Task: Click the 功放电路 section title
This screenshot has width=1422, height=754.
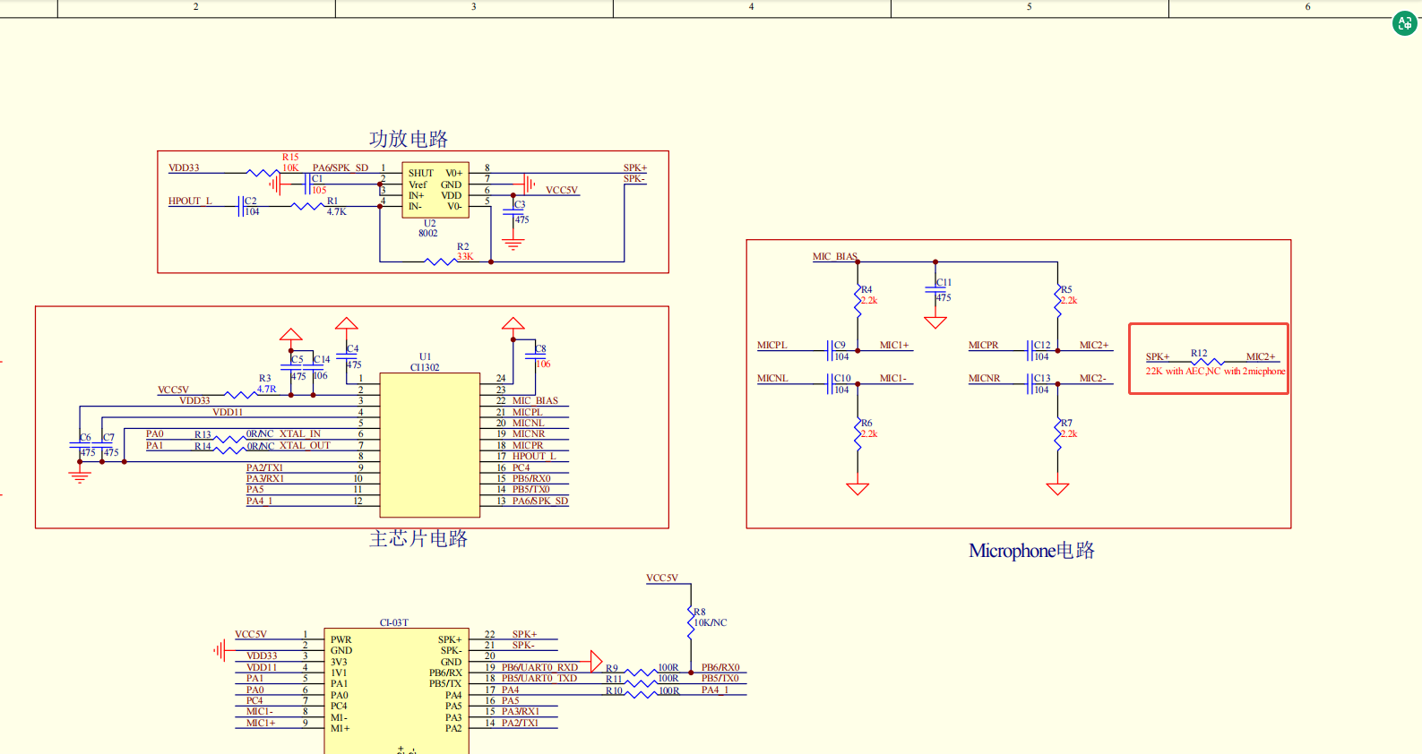Action: pyautogui.click(x=409, y=139)
